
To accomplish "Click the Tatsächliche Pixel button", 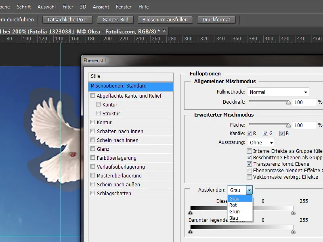I will [x=67, y=20].
